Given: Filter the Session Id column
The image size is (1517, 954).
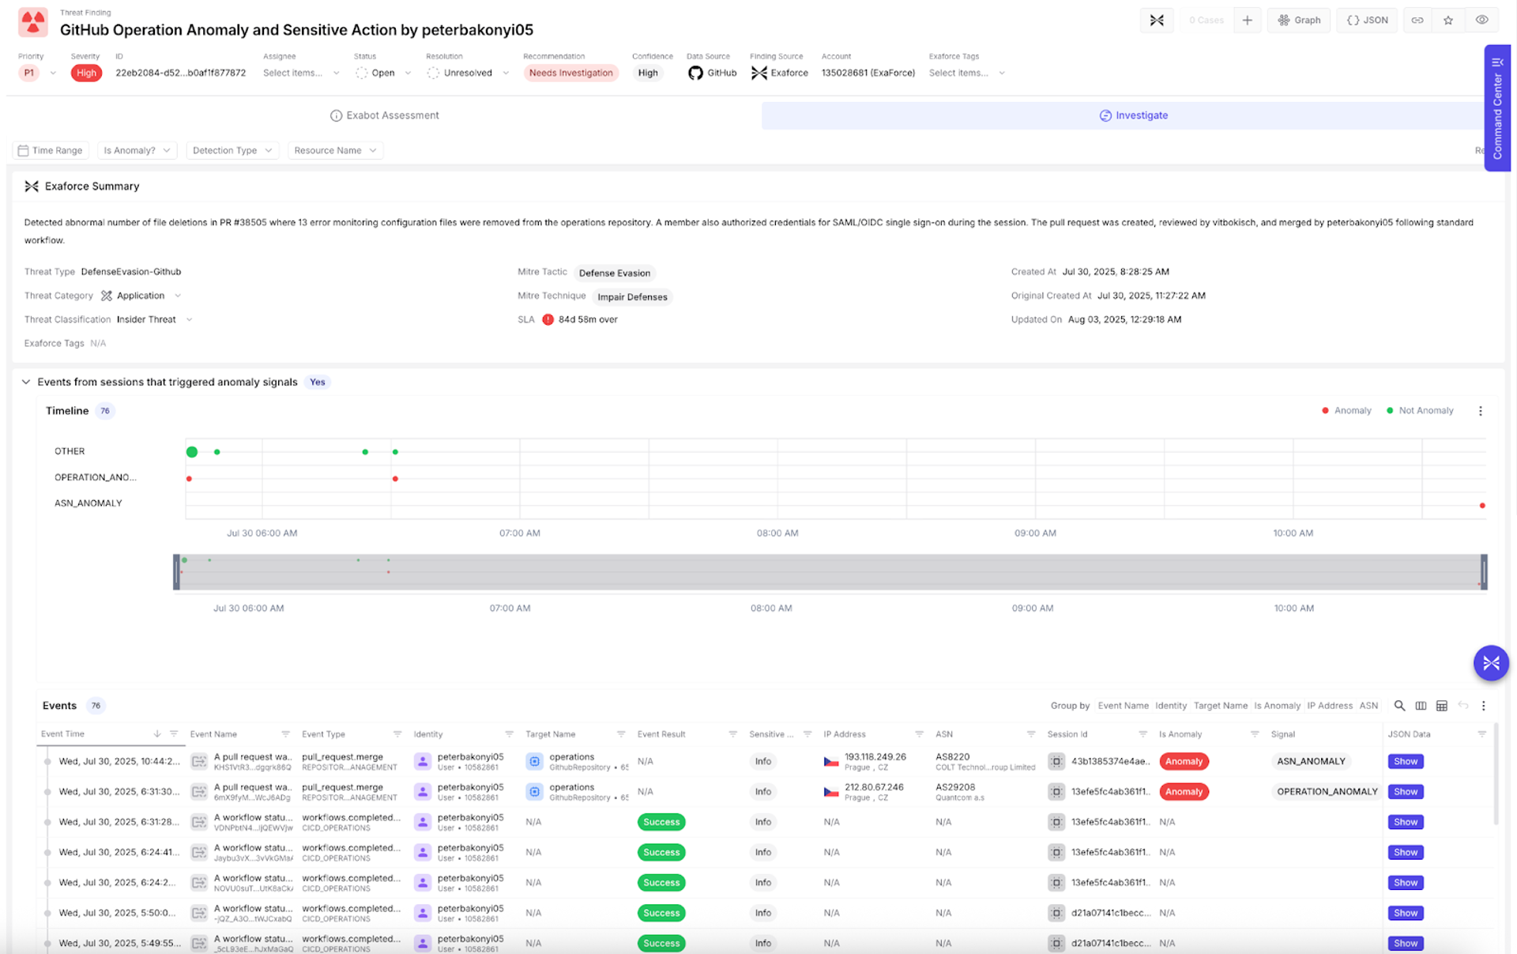Looking at the screenshot, I should coord(1142,734).
